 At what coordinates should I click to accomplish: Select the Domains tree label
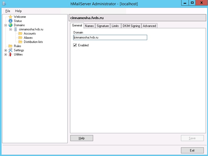point(19,25)
